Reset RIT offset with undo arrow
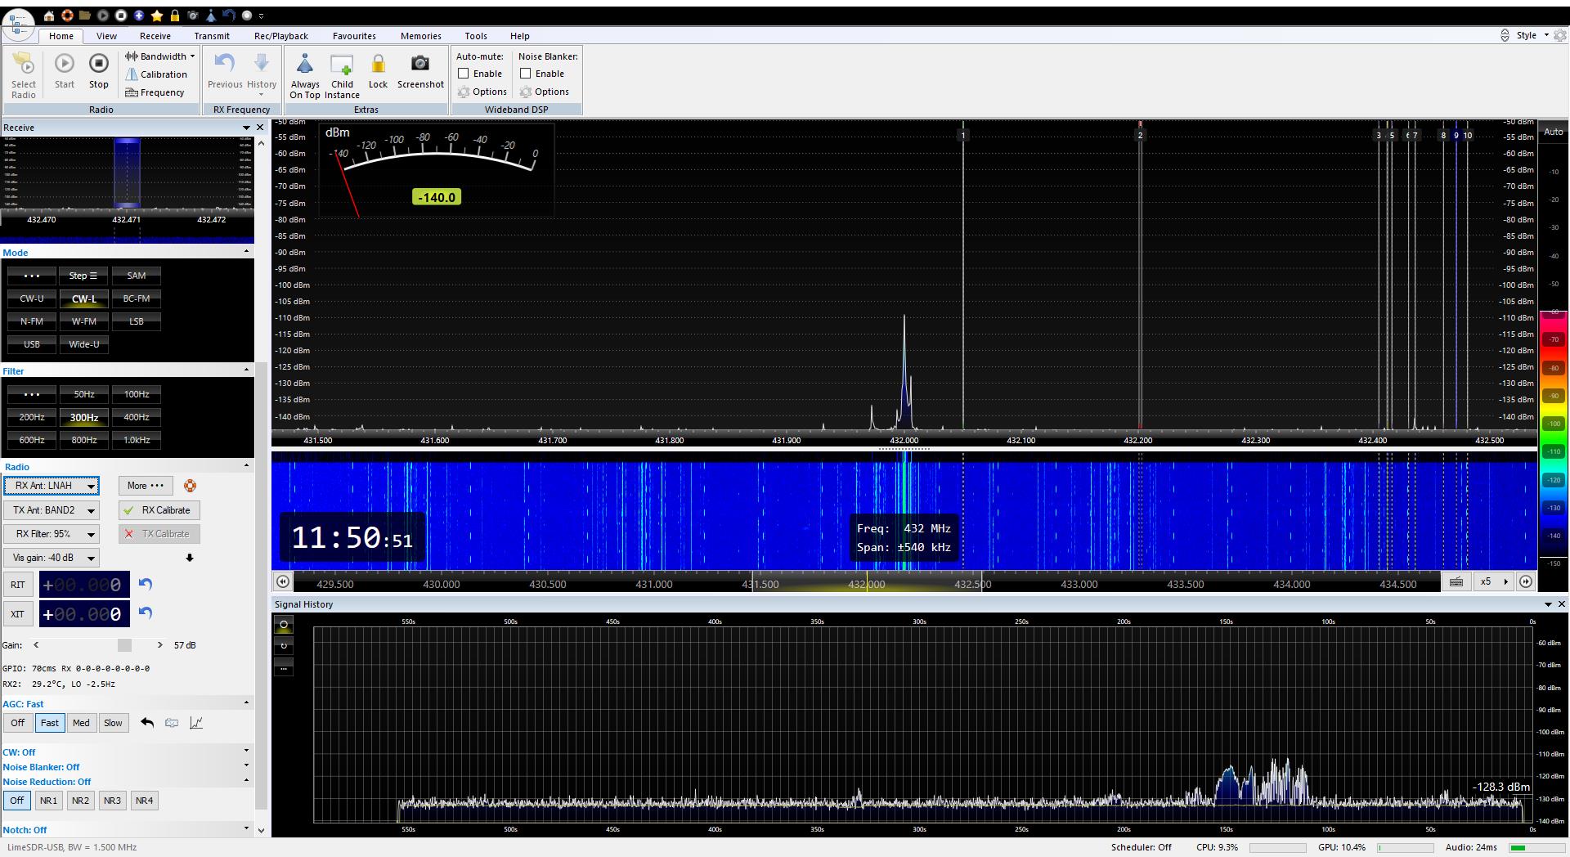This screenshot has height=857, width=1570. tap(146, 584)
